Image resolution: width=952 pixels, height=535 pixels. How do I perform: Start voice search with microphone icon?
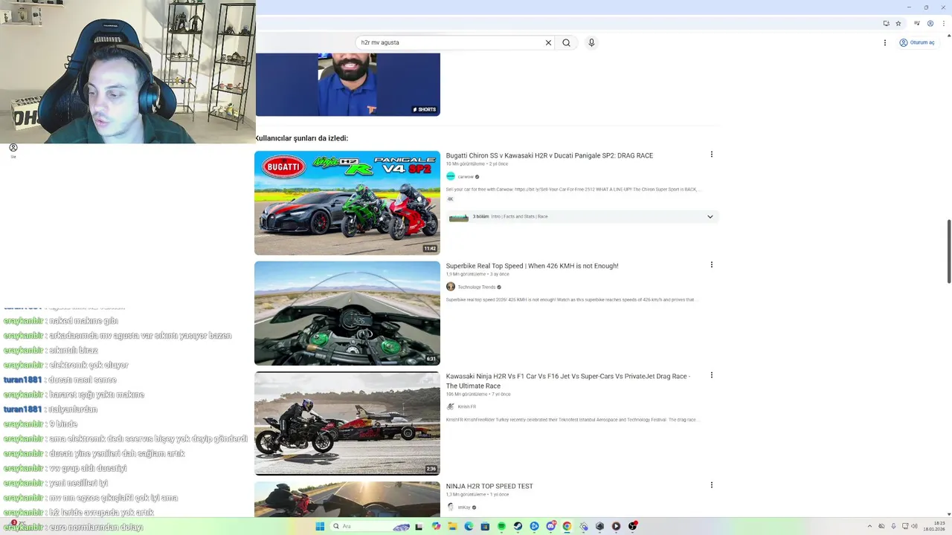[591, 43]
